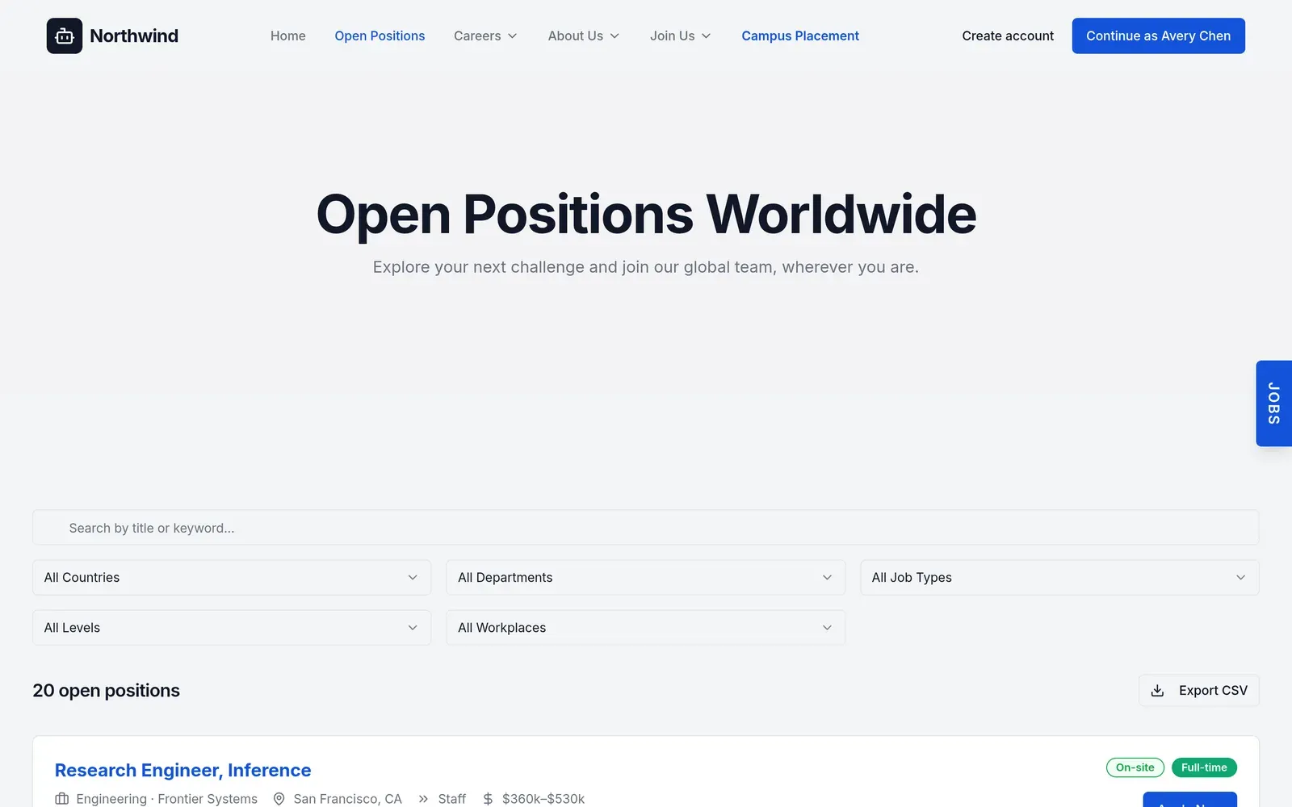Image resolution: width=1292 pixels, height=807 pixels.
Task: Open the All Departments dropdown
Action: (x=645, y=578)
